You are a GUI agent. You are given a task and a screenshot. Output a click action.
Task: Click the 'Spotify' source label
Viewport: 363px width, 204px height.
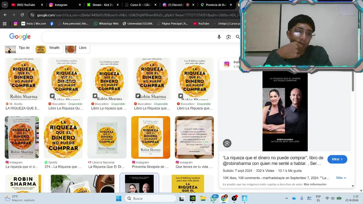pos(53,162)
